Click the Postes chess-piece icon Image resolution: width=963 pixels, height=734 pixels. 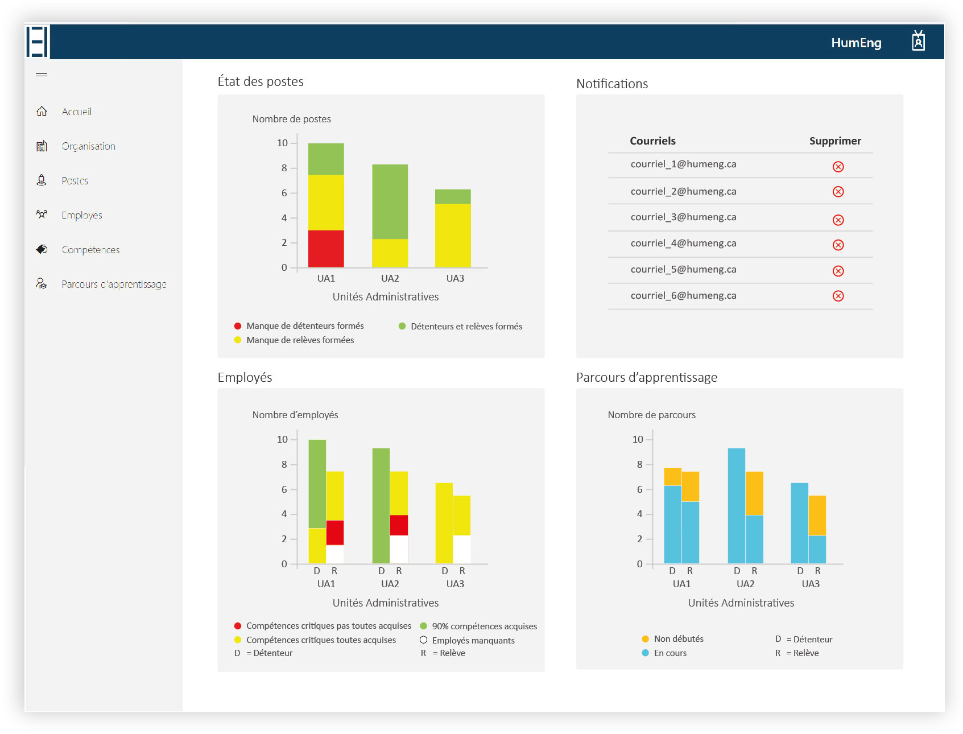(x=42, y=180)
